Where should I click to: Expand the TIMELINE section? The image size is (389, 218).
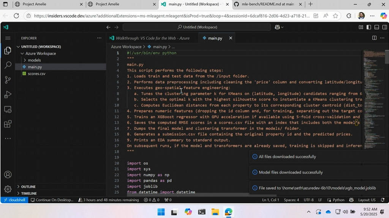click(29, 193)
